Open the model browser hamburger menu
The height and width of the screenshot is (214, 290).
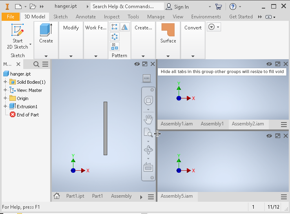(45, 64)
